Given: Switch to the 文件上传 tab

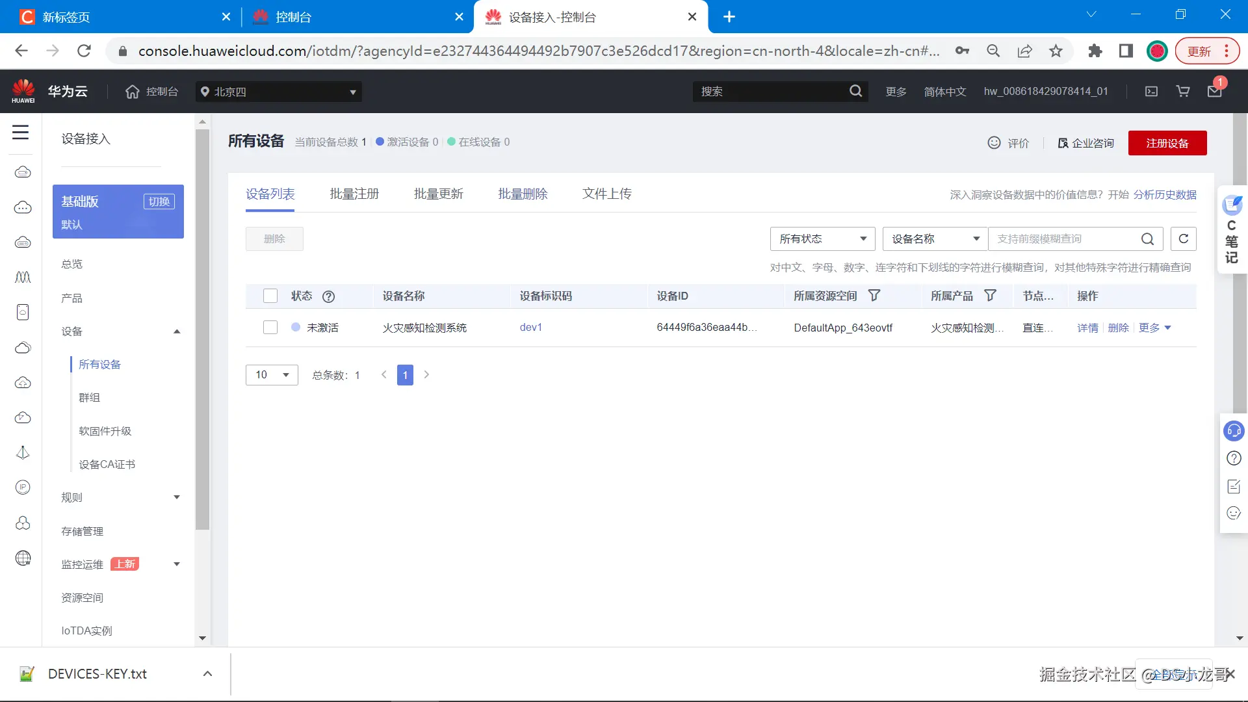Looking at the screenshot, I should [606, 194].
